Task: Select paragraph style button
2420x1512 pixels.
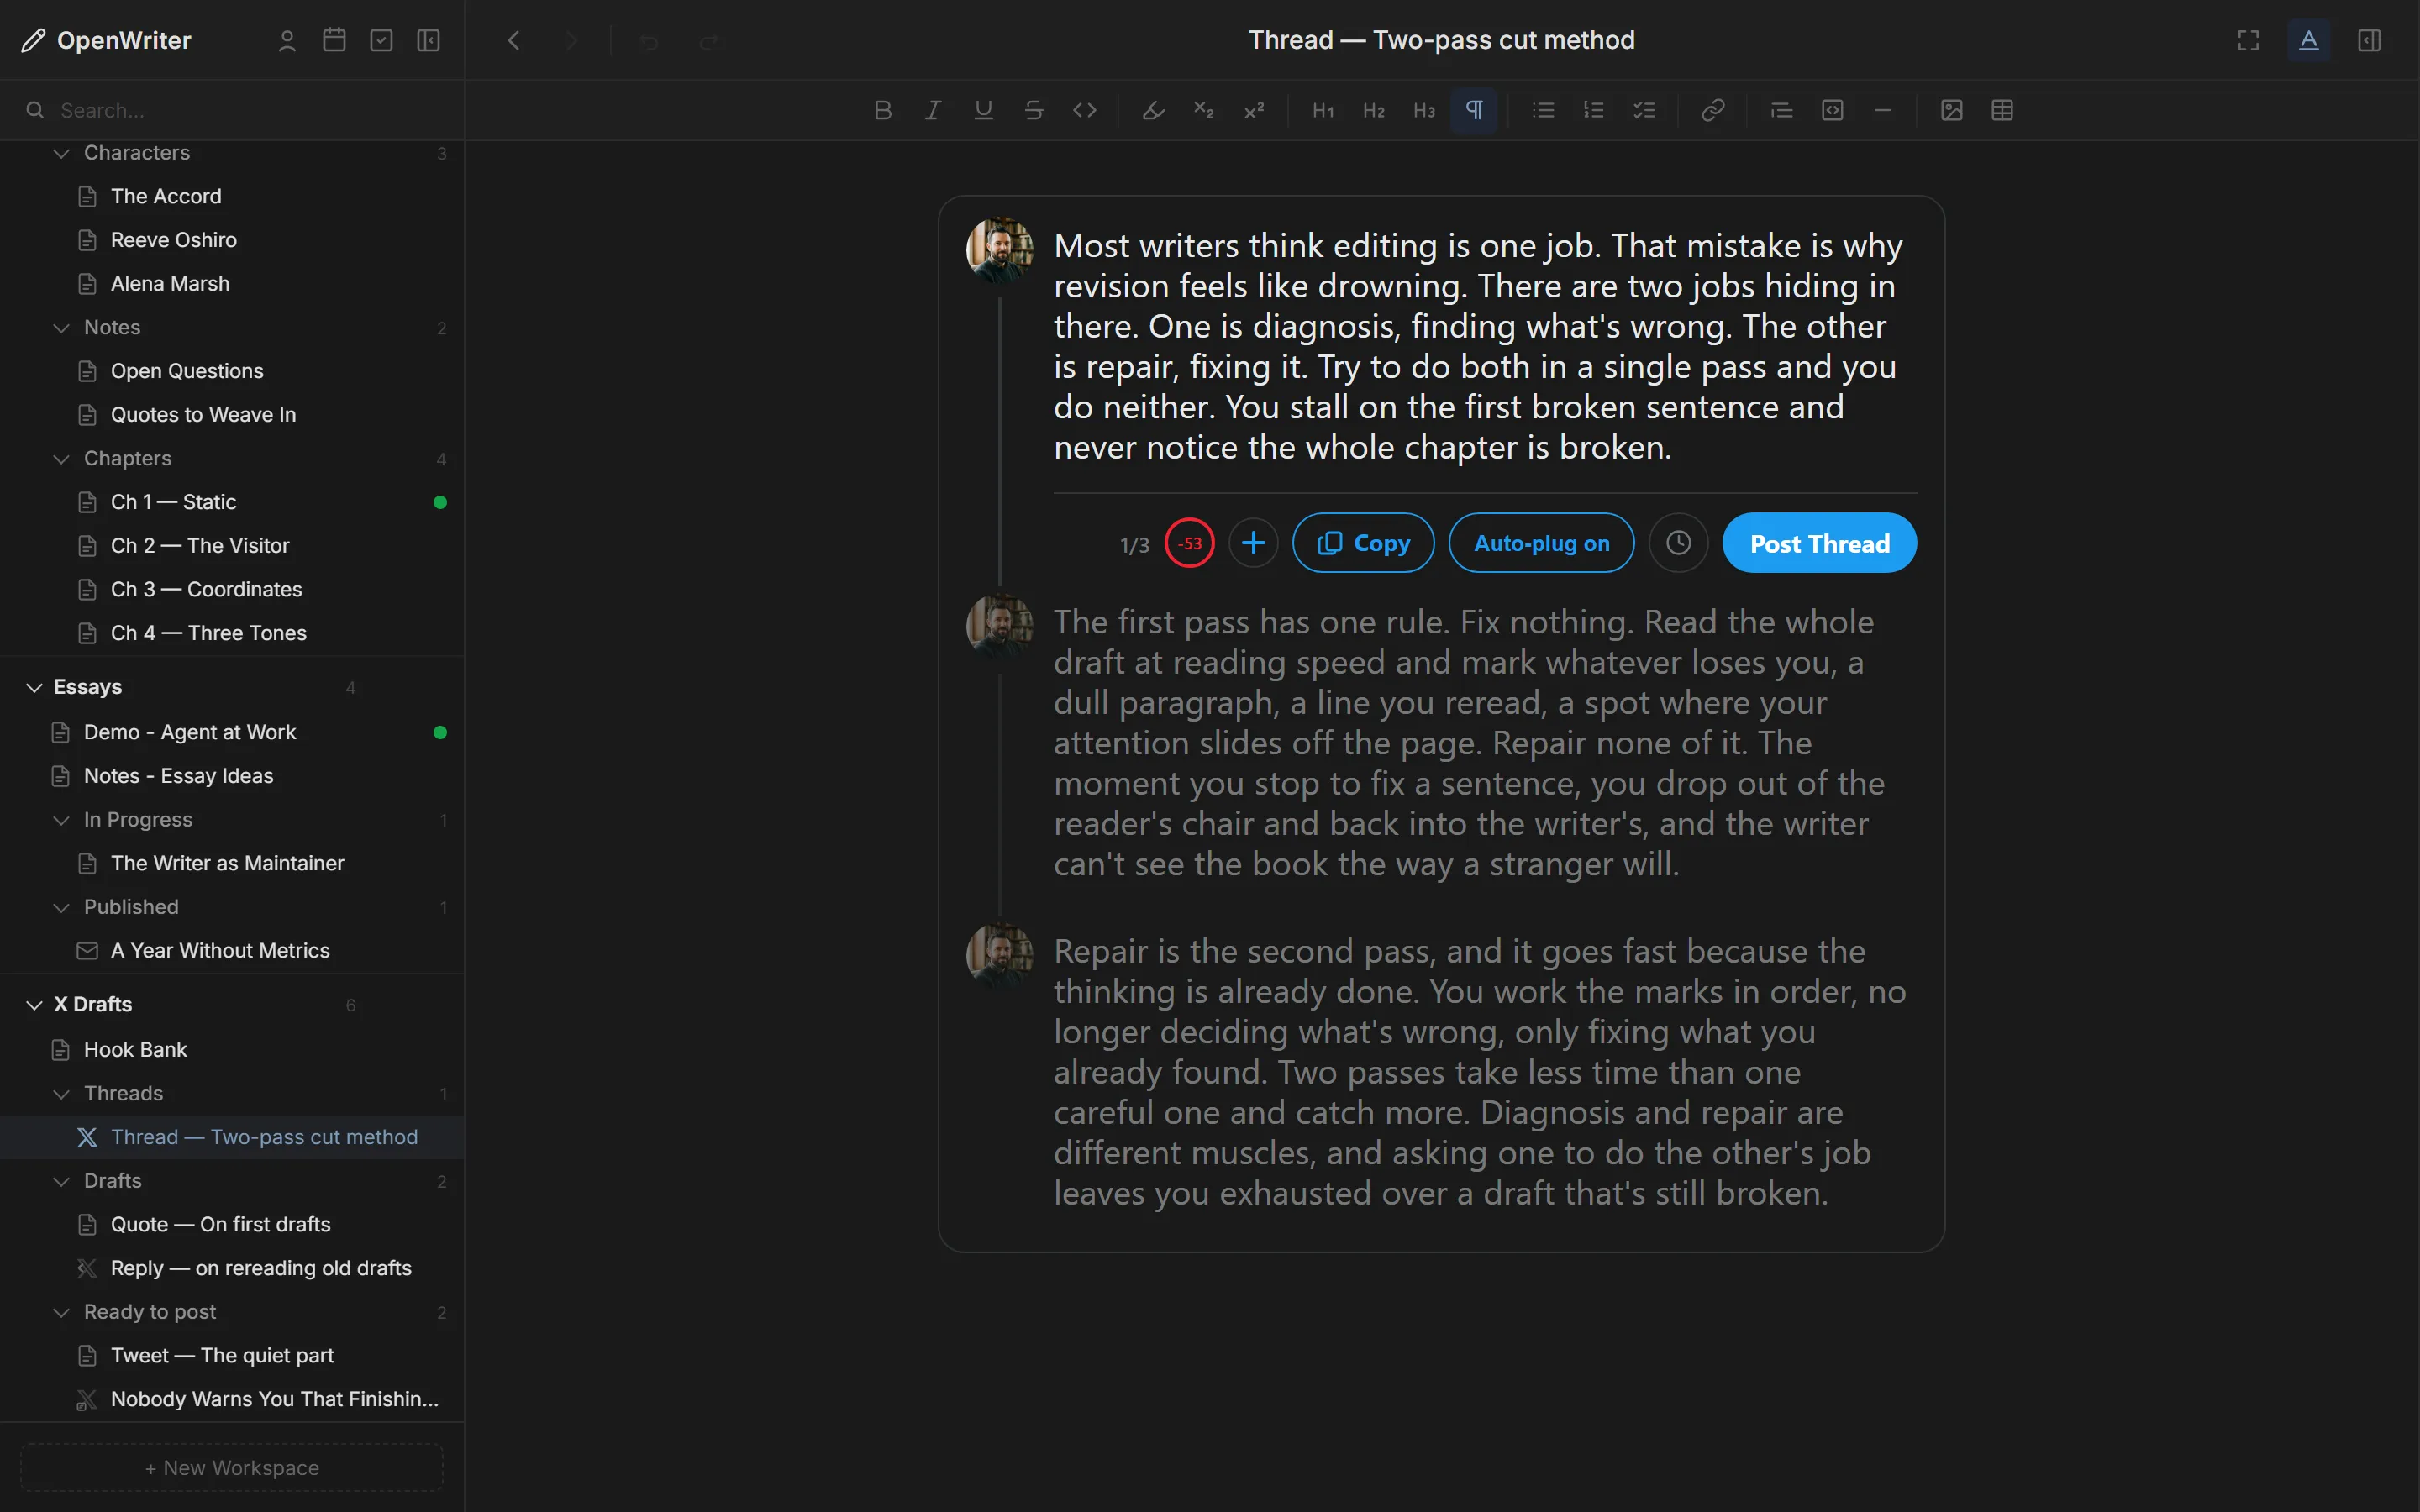Action: pyautogui.click(x=1474, y=110)
